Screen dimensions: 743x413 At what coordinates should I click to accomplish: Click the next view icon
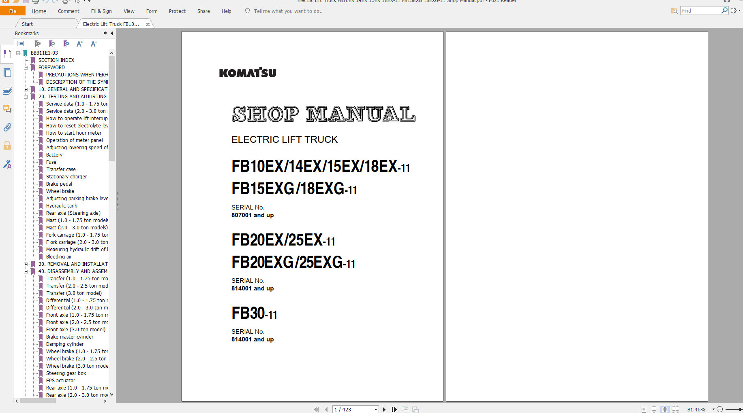point(415,409)
